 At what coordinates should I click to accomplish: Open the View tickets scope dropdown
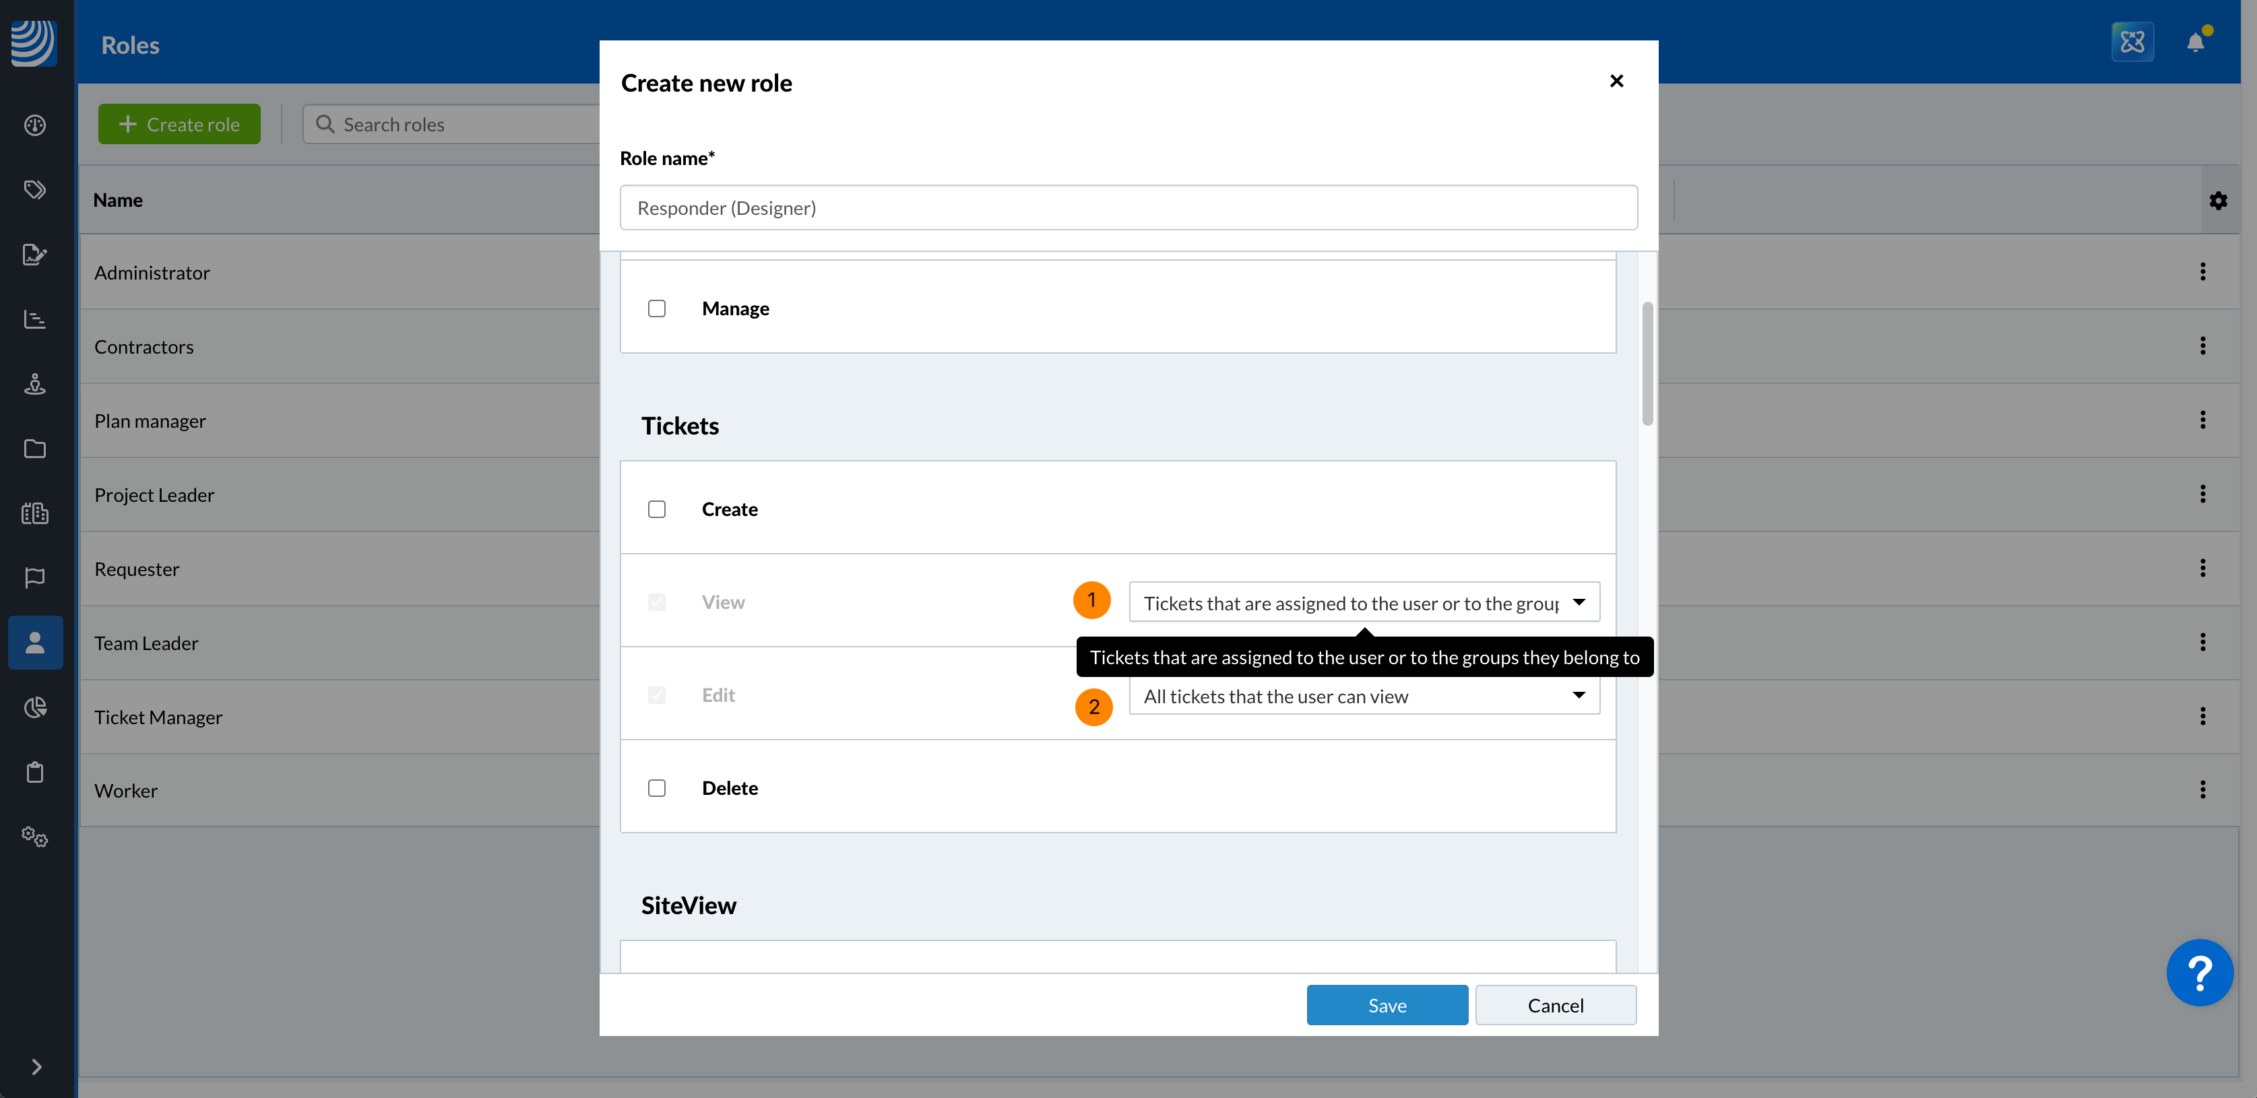point(1364,603)
